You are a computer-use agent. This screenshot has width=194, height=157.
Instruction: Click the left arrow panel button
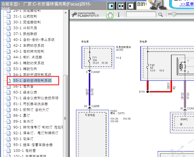pyautogui.click(x=130, y=6)
